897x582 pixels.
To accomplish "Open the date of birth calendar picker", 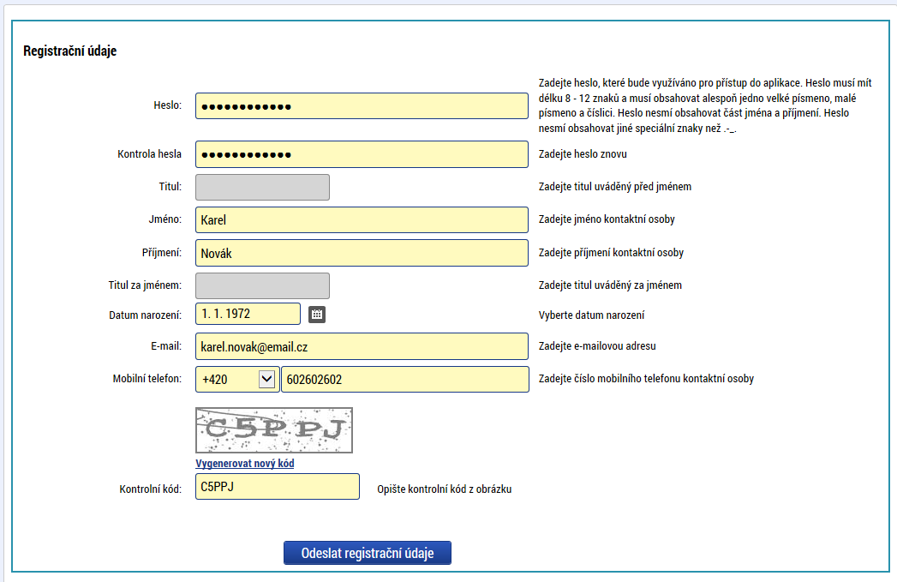I will (x=317, y=315).
